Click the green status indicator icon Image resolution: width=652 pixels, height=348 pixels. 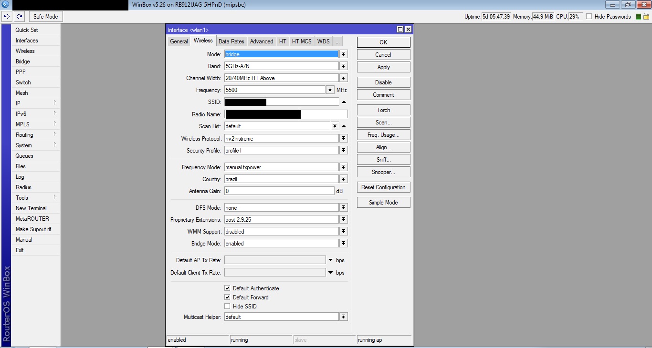(639, 17)
